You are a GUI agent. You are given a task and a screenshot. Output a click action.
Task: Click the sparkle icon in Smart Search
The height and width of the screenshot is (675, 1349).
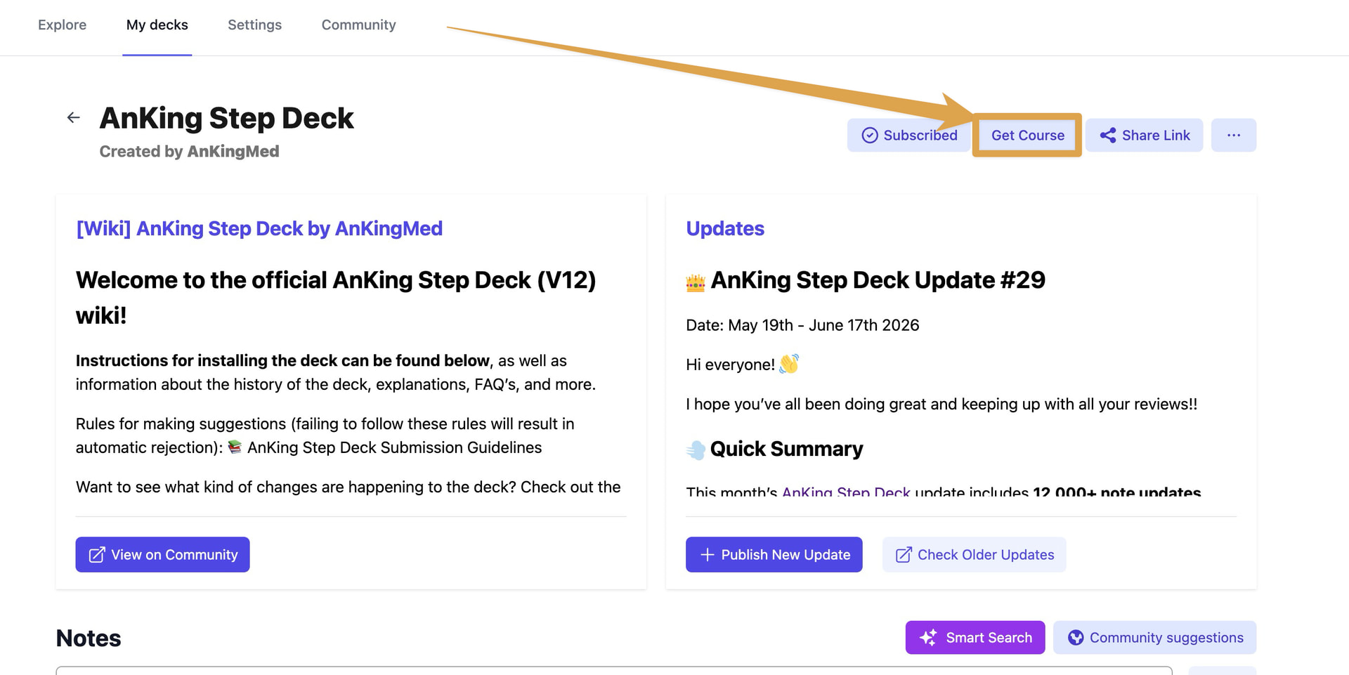coord(928,637)
